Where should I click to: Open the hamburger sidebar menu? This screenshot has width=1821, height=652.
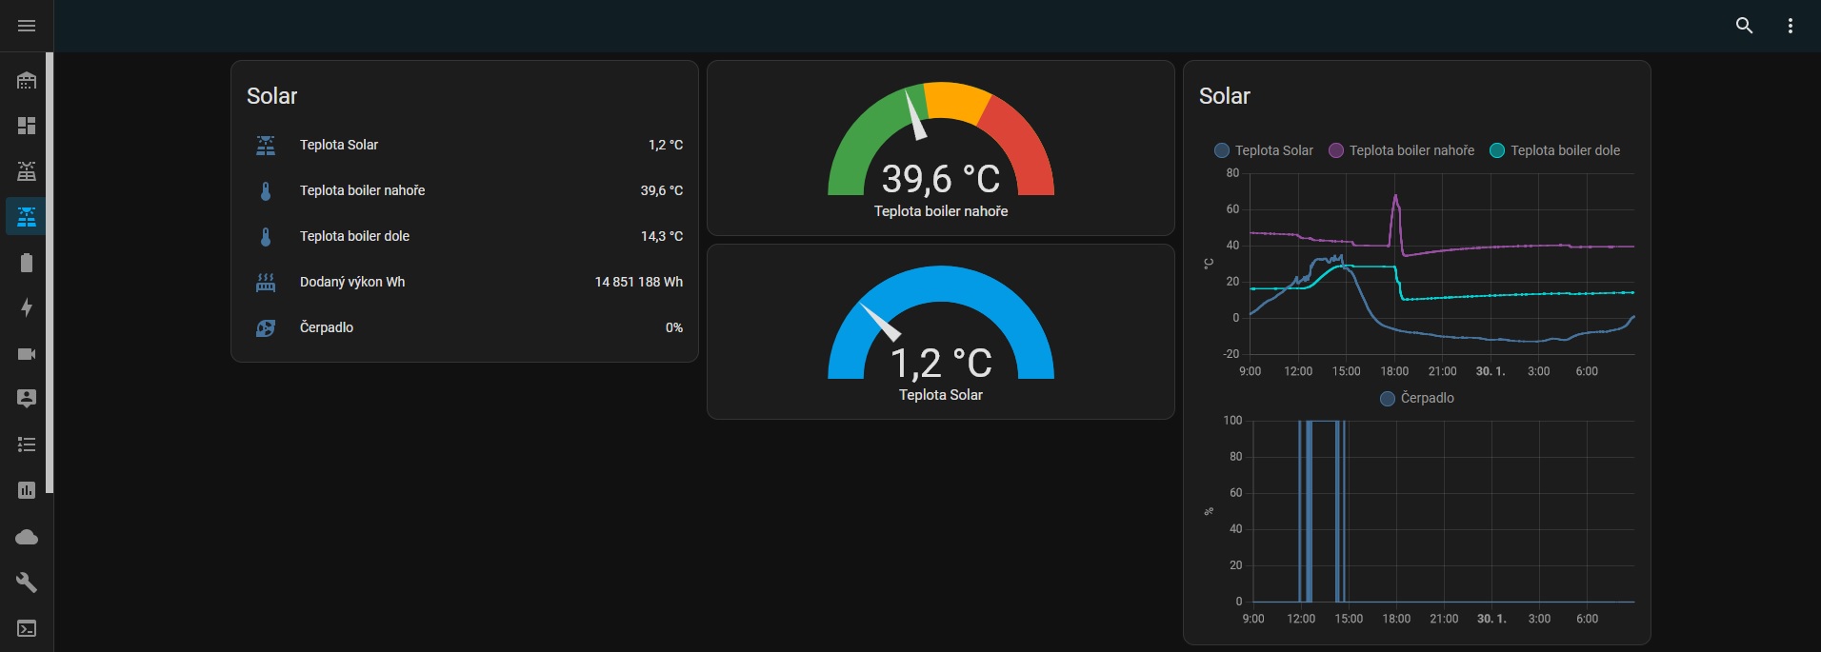(27, 26)
